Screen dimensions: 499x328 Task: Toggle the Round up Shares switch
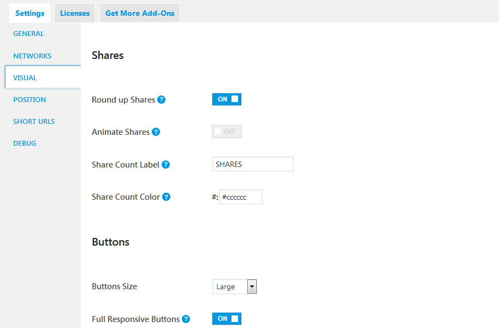pyautogui.click(x=227, y=99)
